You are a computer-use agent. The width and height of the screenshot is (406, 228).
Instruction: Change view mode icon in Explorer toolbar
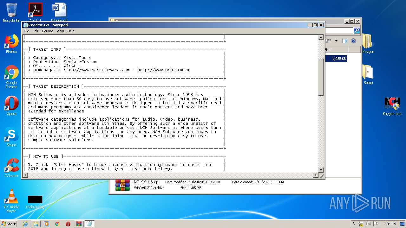[x=329, y=41]
